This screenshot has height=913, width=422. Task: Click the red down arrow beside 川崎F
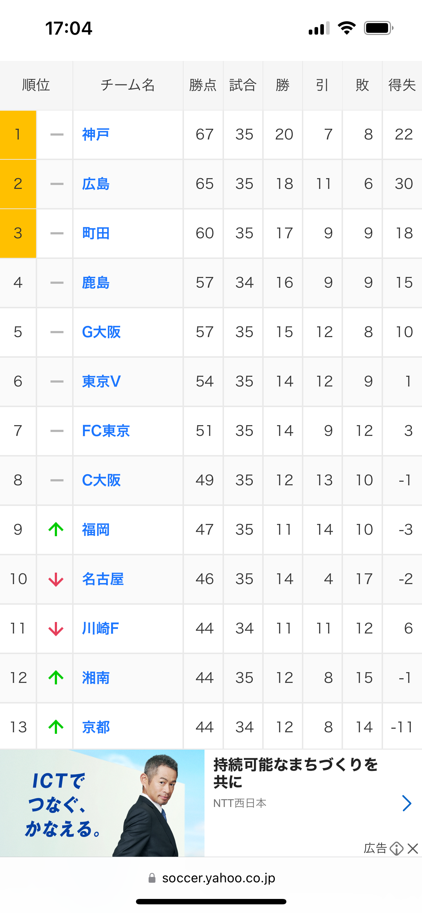pyautogui.click(x=56, y=628)
